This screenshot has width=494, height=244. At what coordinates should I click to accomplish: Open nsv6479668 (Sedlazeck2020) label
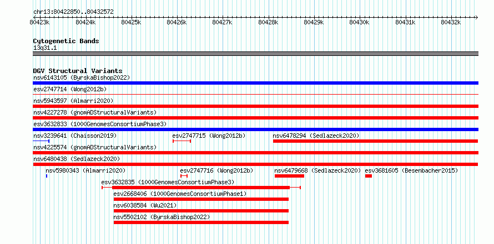317,170
